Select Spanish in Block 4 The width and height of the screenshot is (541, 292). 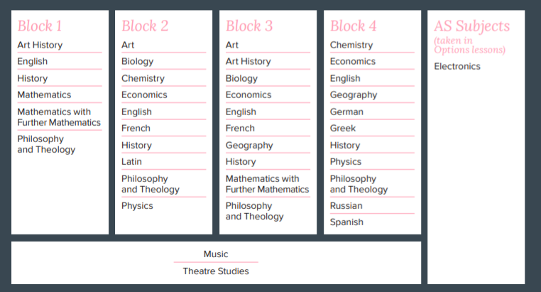click(346, 222)
